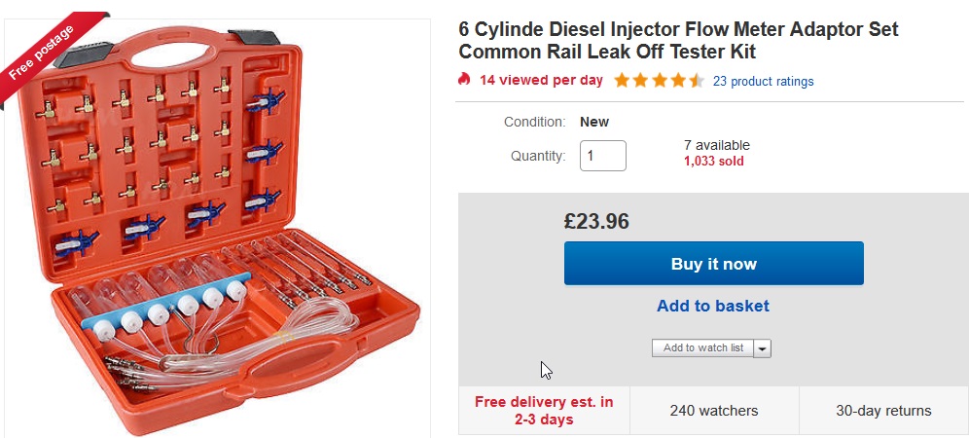
Task: Click the Quantity input field
Action: (x=602, y=156)
